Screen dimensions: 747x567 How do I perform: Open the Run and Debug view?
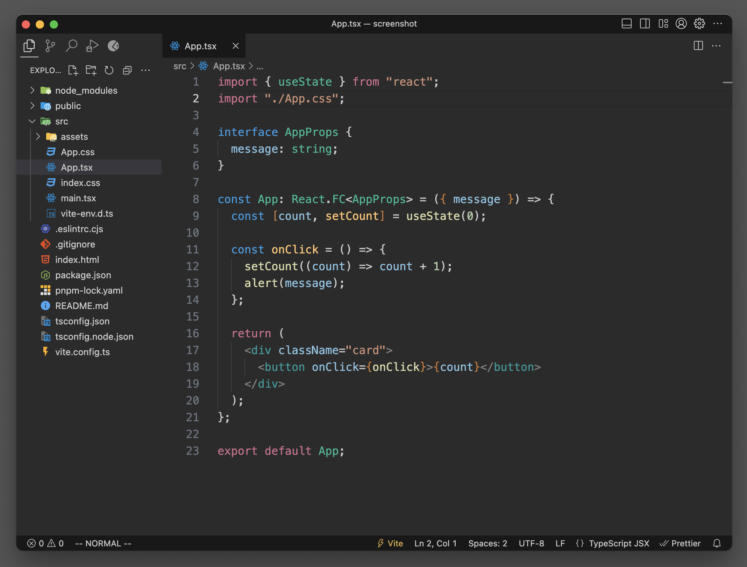[x=92, y=46]
